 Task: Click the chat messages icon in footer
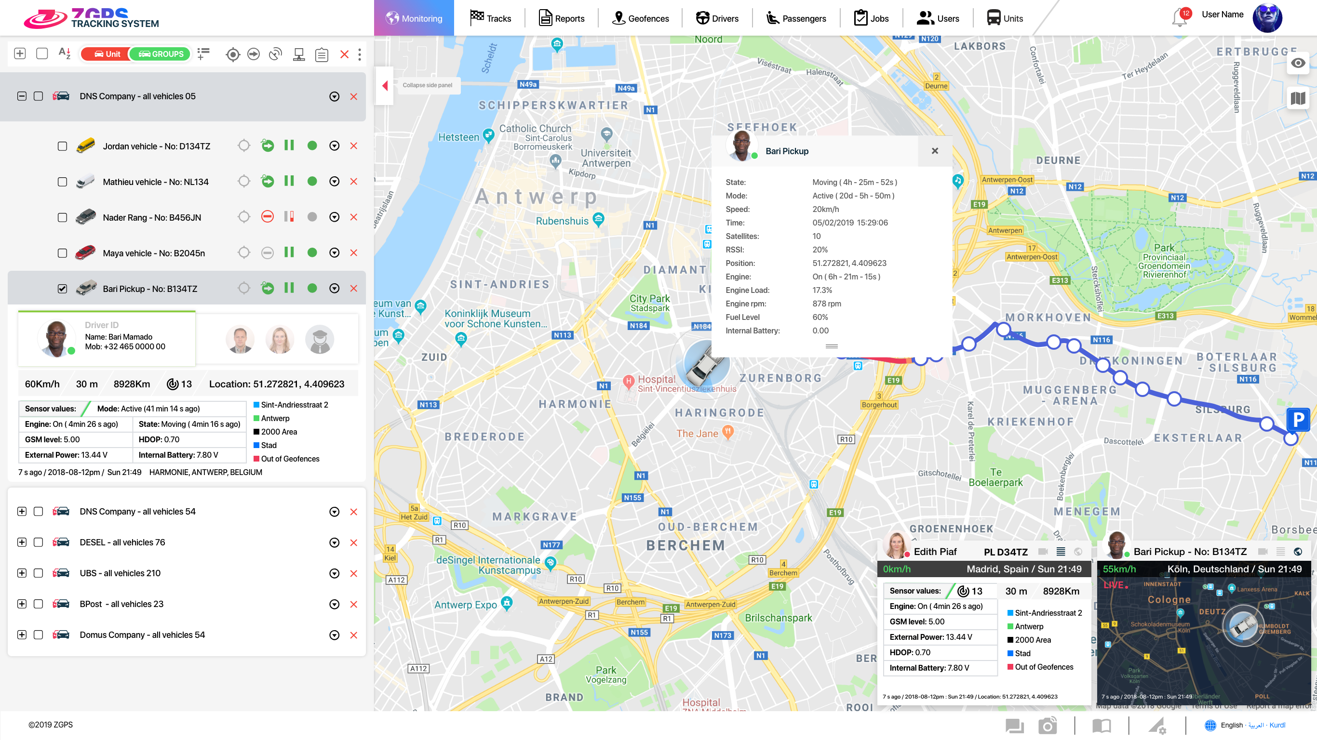[x=1014, y=725]
